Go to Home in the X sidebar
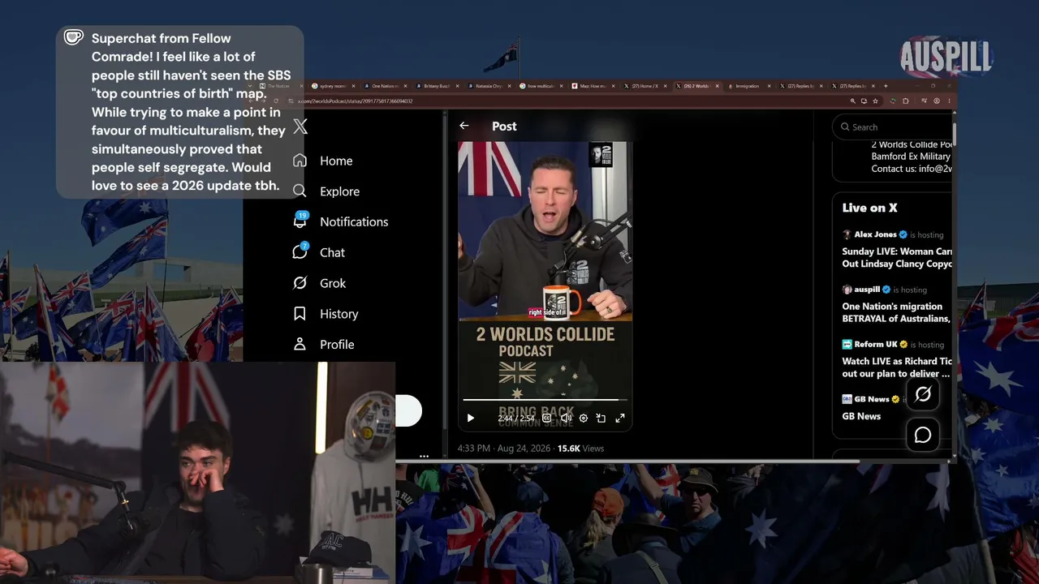Viewport: 1039px width, 584px height. [322, 161]
